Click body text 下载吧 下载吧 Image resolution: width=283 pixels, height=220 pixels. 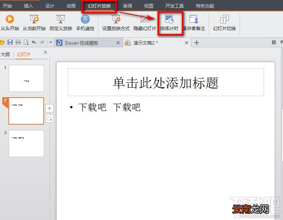pyautogui.click(x=110, y=107)
